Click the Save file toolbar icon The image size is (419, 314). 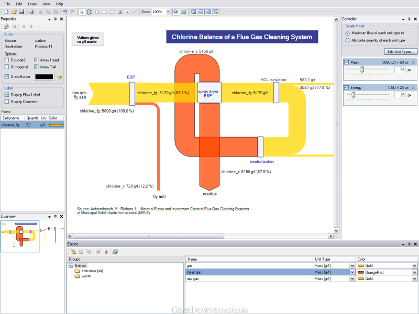[21, 12]
